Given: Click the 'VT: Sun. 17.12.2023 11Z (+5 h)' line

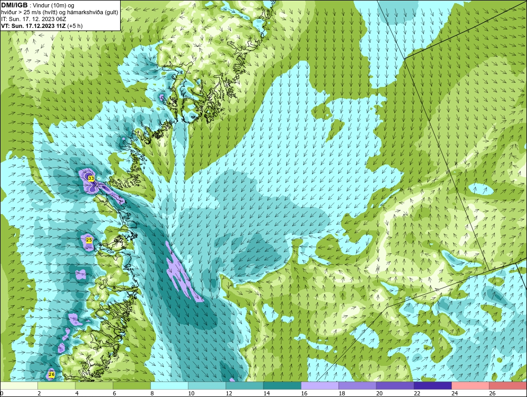Looking at the screenshot, I should (42, 25).
